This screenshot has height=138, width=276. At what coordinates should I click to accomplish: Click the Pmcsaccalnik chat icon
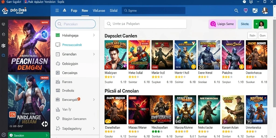58,45
